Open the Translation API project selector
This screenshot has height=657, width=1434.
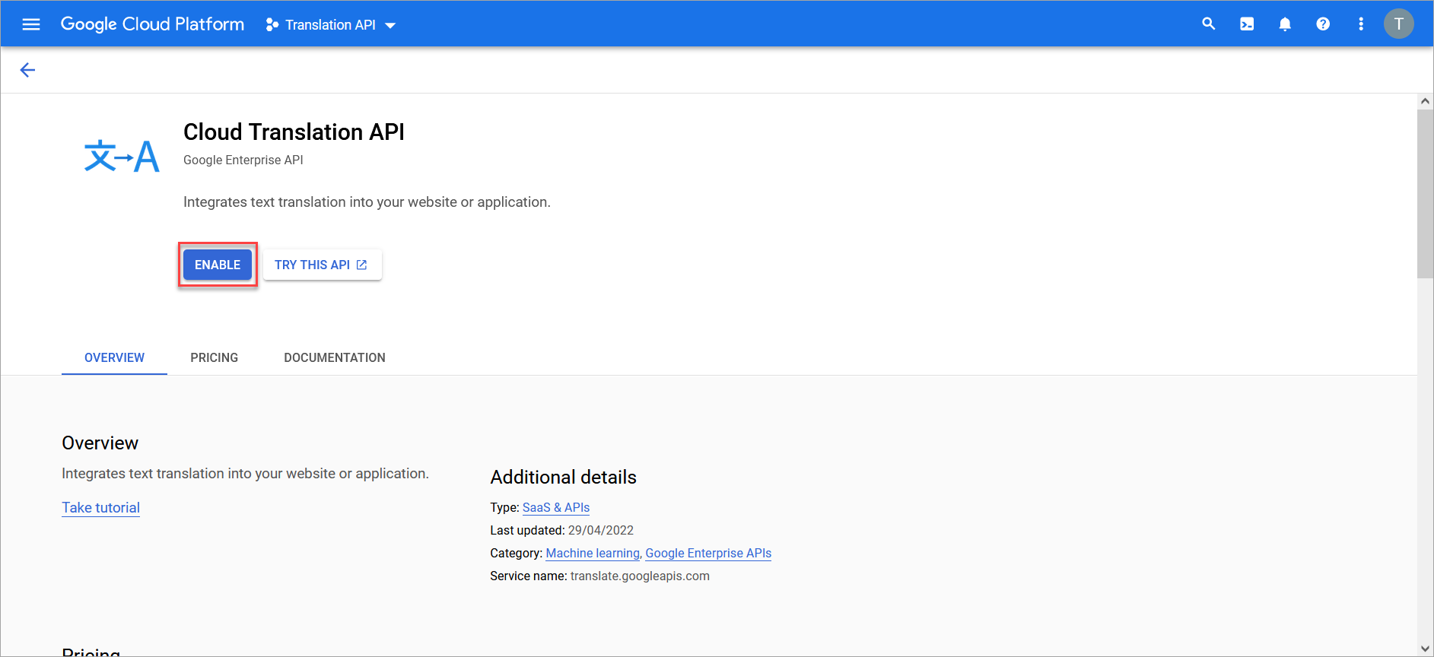coord(331,25)
